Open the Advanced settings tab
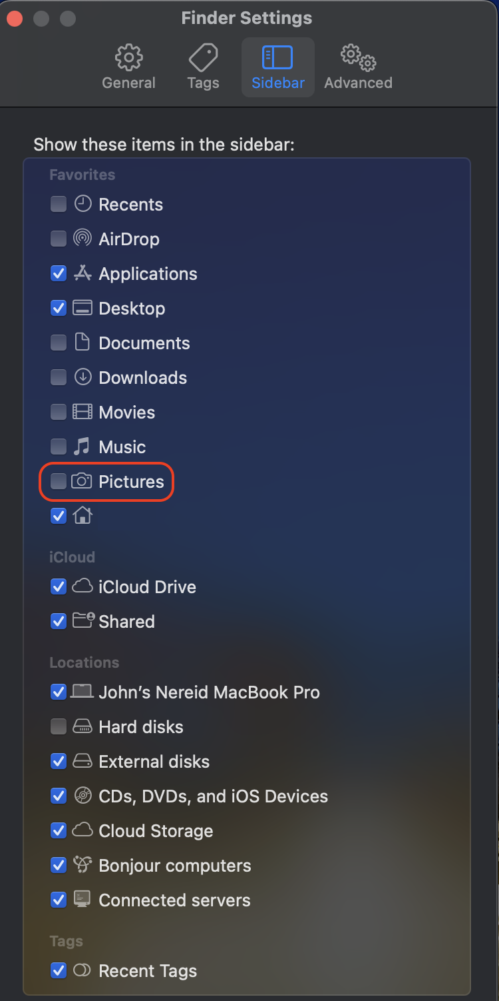Screen dimensions: 499x1001 click(358, 68)
